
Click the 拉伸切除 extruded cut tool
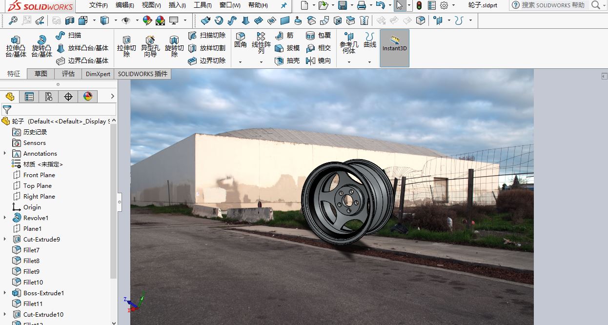pos(126,46)
